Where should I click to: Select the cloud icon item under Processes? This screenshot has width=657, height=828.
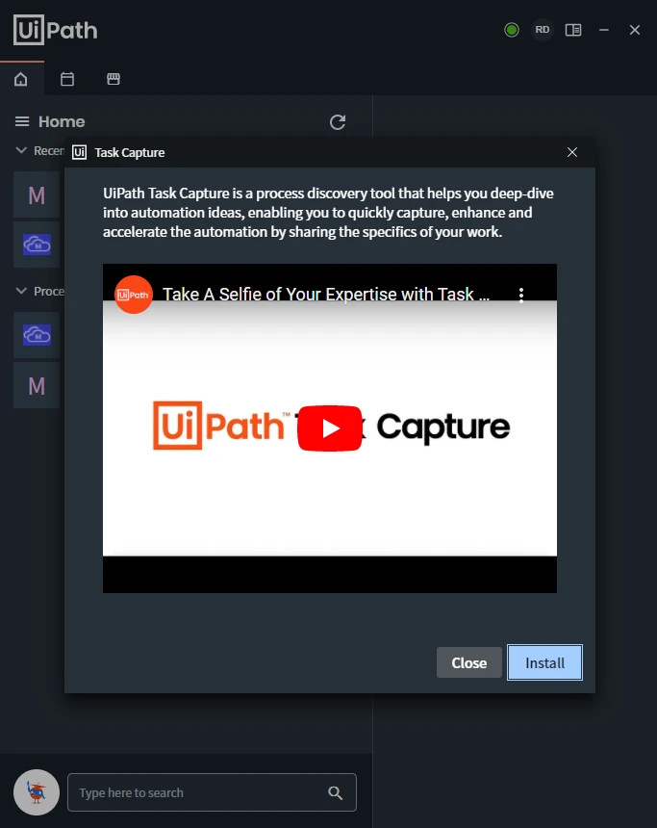click(x=37, y=335)
